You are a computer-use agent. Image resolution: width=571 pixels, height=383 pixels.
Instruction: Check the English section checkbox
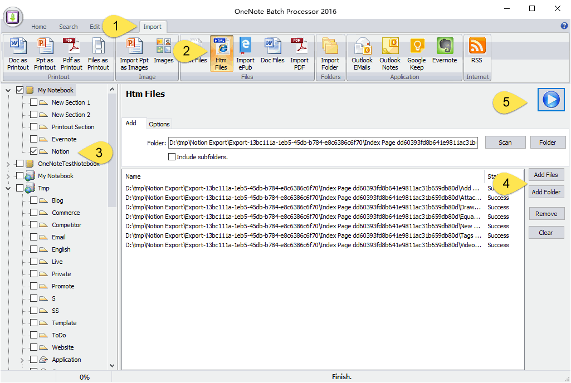click(x=33, y=249)
